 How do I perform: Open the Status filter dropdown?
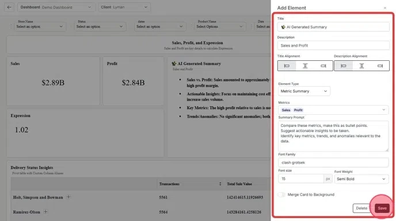[x=100, y=26]
